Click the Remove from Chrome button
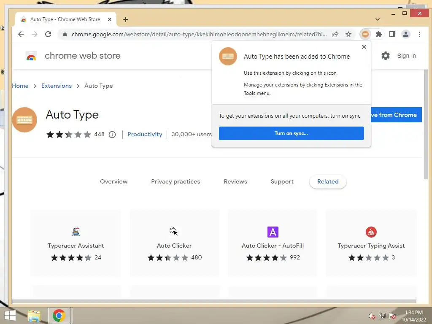 (x=396, y=115)
